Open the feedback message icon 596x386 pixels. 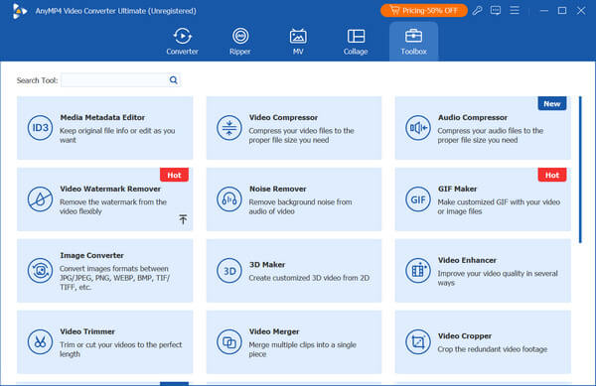(x=496, y=11)
